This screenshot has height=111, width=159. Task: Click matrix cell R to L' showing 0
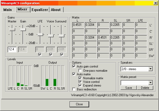point(104,25)
